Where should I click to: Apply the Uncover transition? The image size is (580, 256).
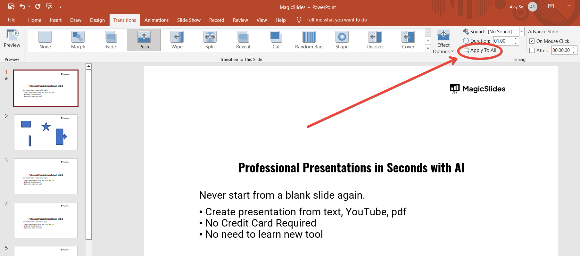[x=375, y=40]
